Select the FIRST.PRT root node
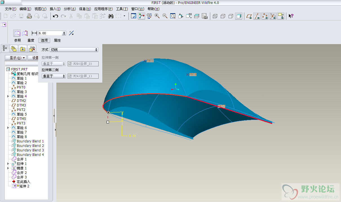This screenshot has width=341, height=202. [17, 69]
